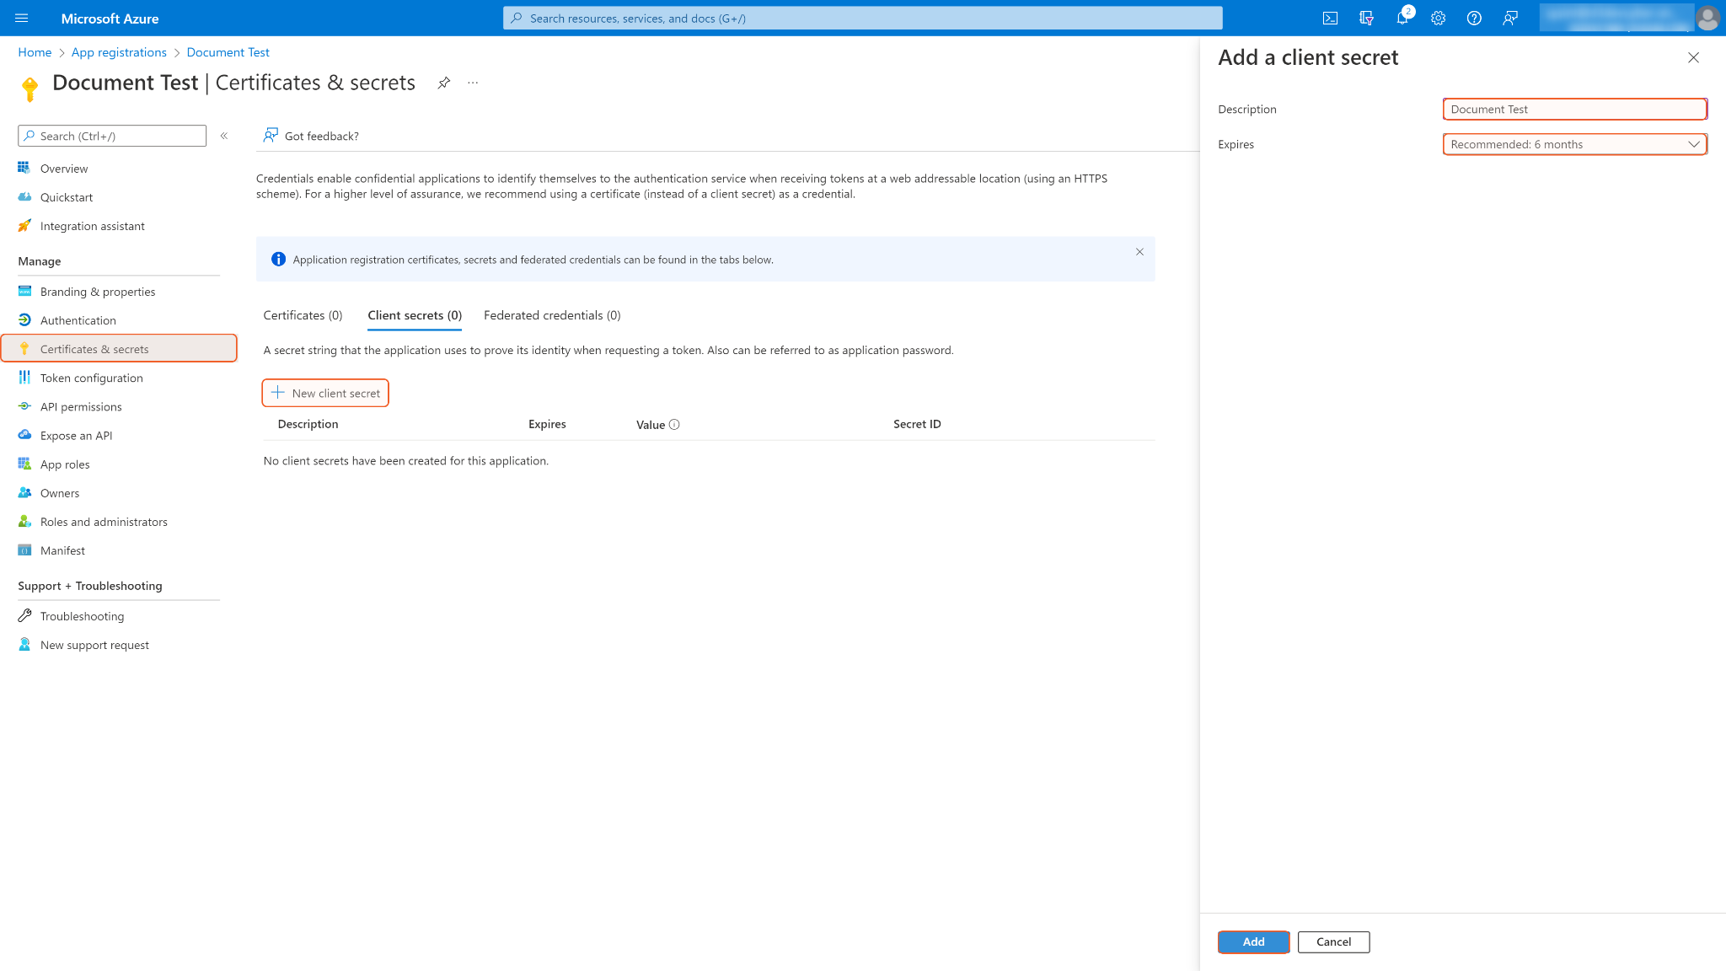Click the secret Description text field

(1574, 110)
